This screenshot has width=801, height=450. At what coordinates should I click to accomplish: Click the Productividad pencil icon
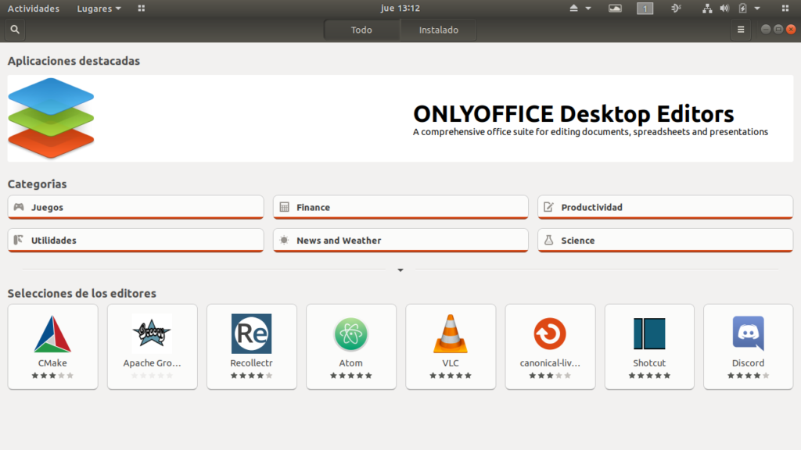548,206
